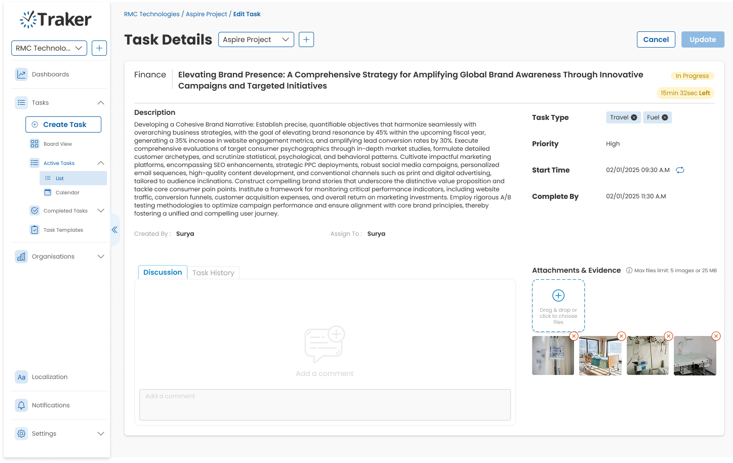733x463 pixels.
Task: Click plus icon beside RMC Technologies selector
Action: point(99,48)
